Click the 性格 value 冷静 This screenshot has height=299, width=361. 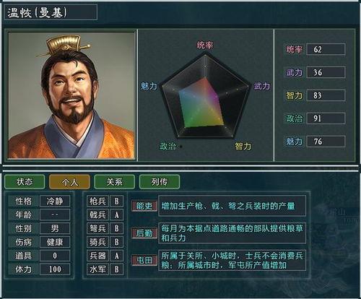(55, 201)
